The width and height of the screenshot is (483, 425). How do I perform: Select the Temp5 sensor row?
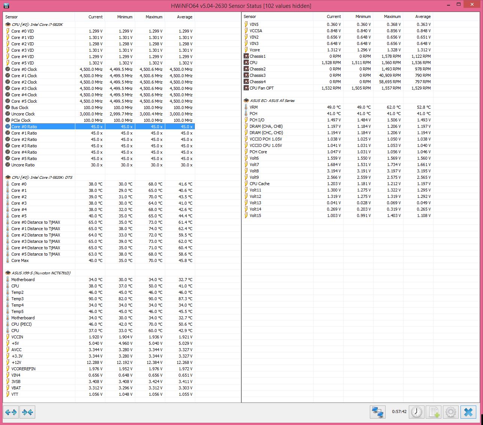tap(100, 311)
